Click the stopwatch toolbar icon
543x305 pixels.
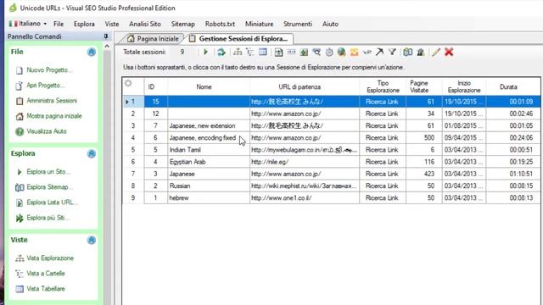click(x=329, y=53)
